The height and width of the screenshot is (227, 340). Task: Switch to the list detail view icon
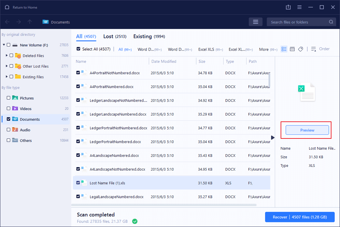(284, 49)
